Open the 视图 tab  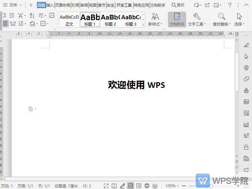(93, 5)
